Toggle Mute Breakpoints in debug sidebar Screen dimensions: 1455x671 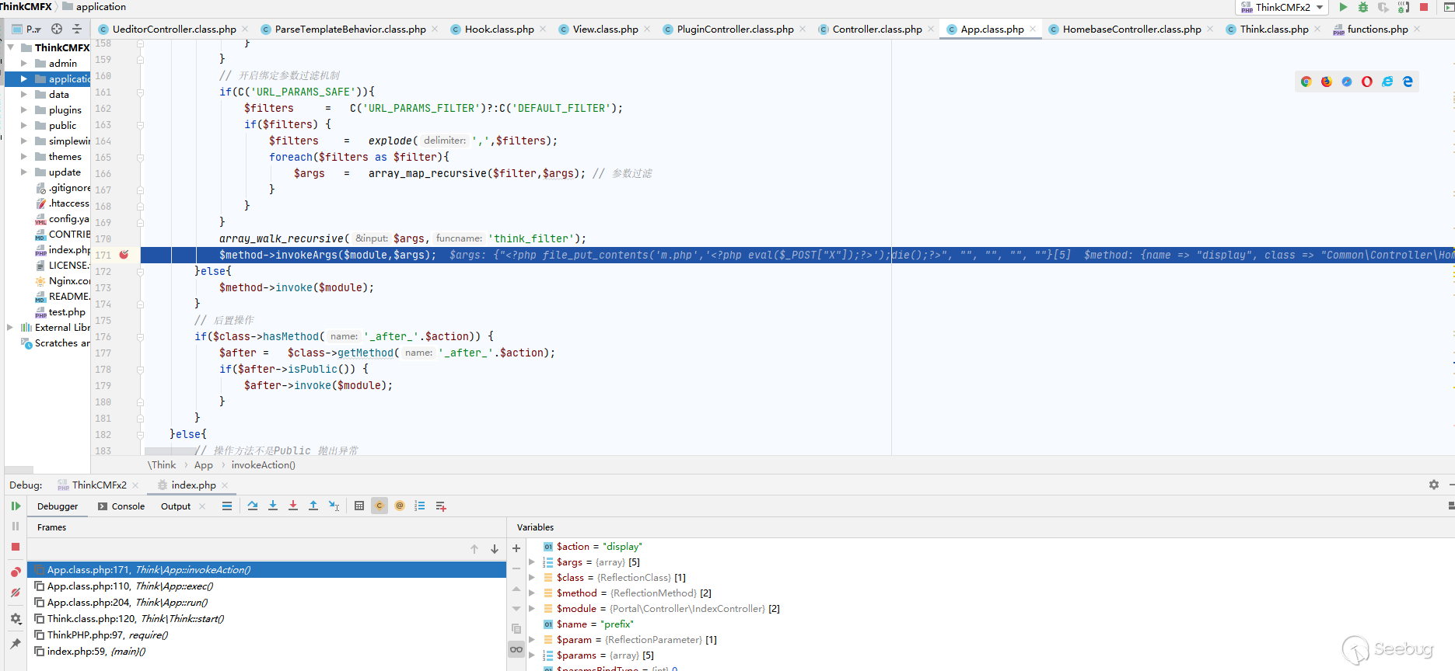coord(16,593)
